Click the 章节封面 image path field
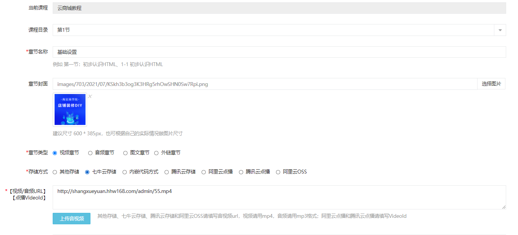 [x=265, y=84]
